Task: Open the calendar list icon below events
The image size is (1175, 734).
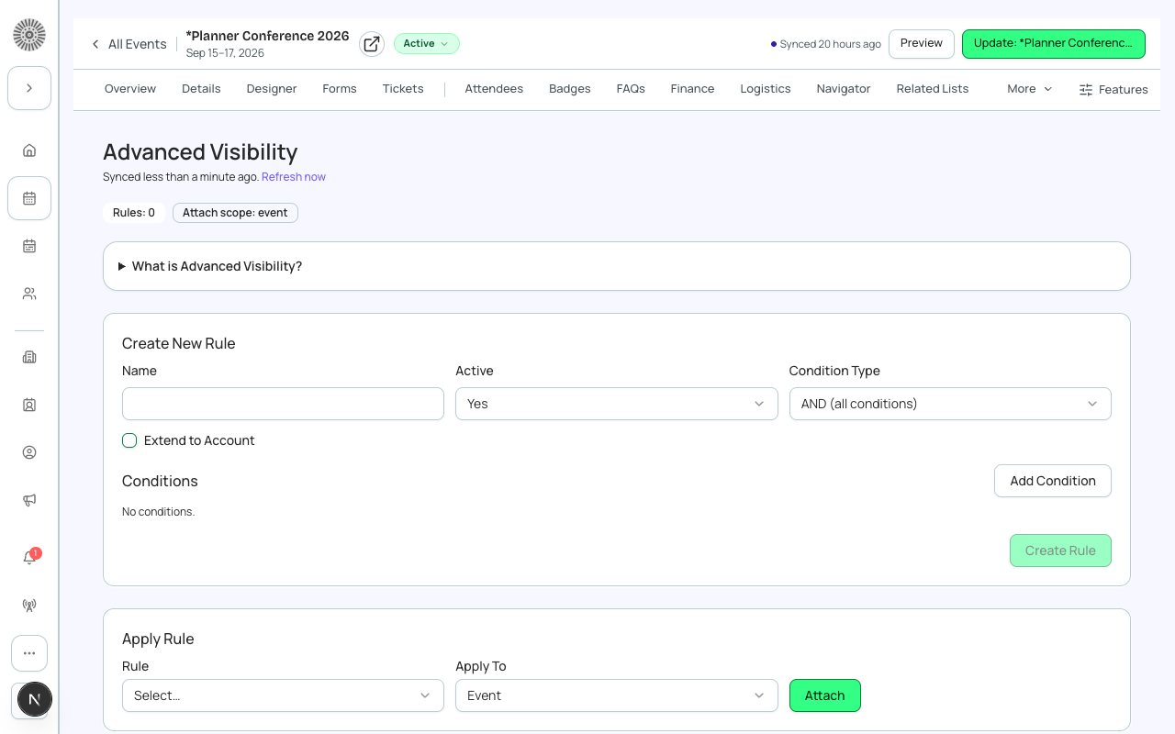Action: (29, 246)
